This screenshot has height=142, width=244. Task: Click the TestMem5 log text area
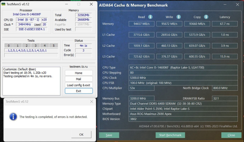point(31,81)
